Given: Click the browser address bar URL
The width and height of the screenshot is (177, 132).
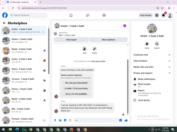Looking at the screenshot, I should [x=44, y=8].
